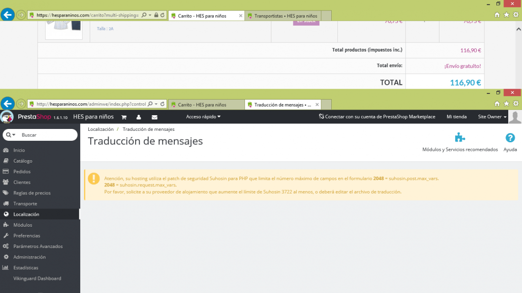Click the forward arrow in the bottom browser window

(21, 104)
